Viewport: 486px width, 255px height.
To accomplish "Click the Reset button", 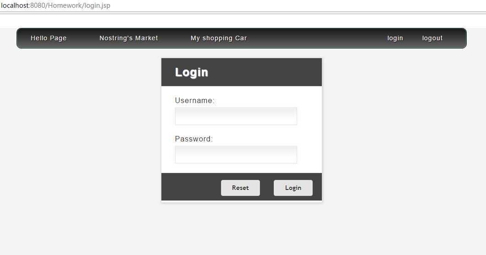I will (x=241, y=188).
